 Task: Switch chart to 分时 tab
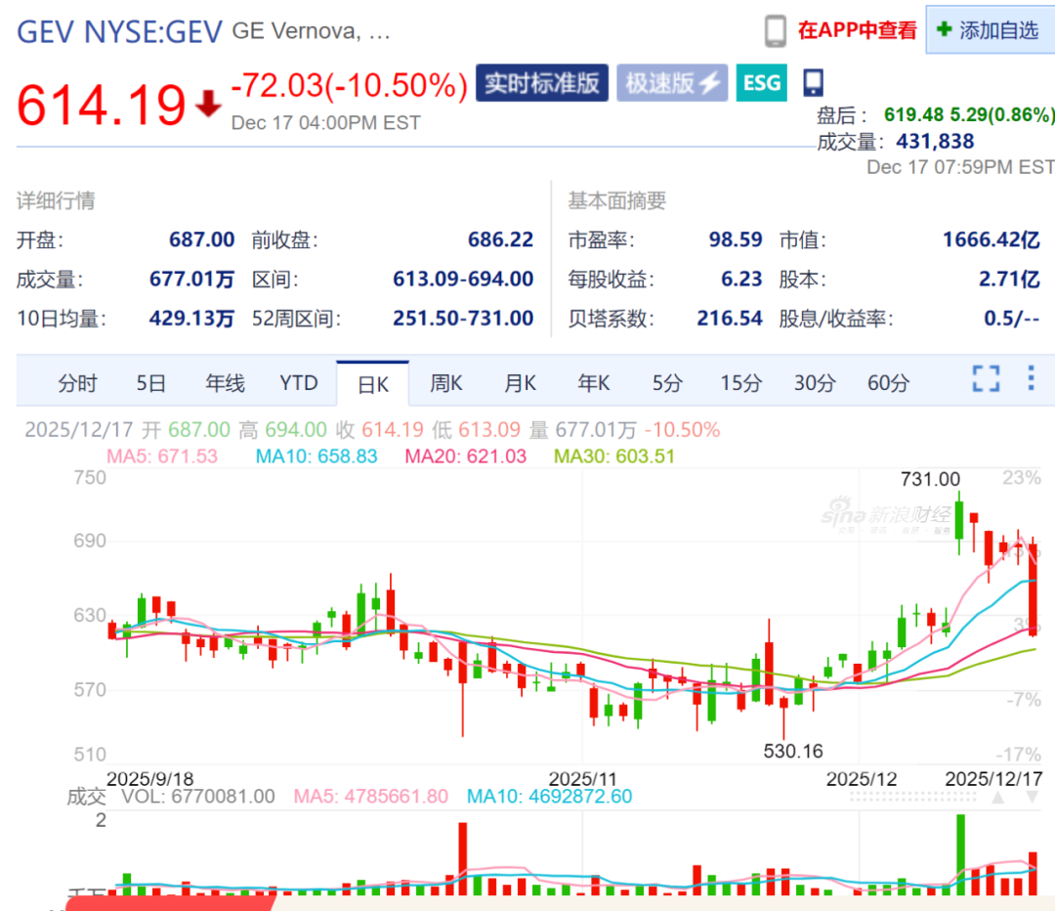[x=77, y=383]
